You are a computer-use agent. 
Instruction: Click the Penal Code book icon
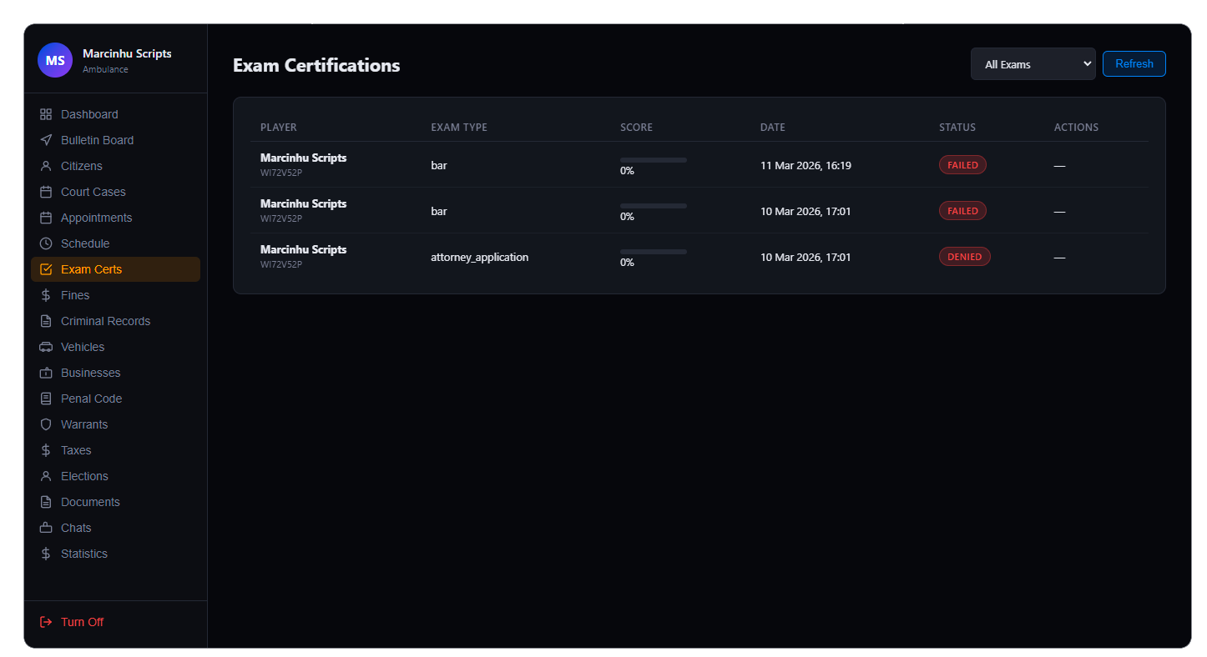point(46,399)
